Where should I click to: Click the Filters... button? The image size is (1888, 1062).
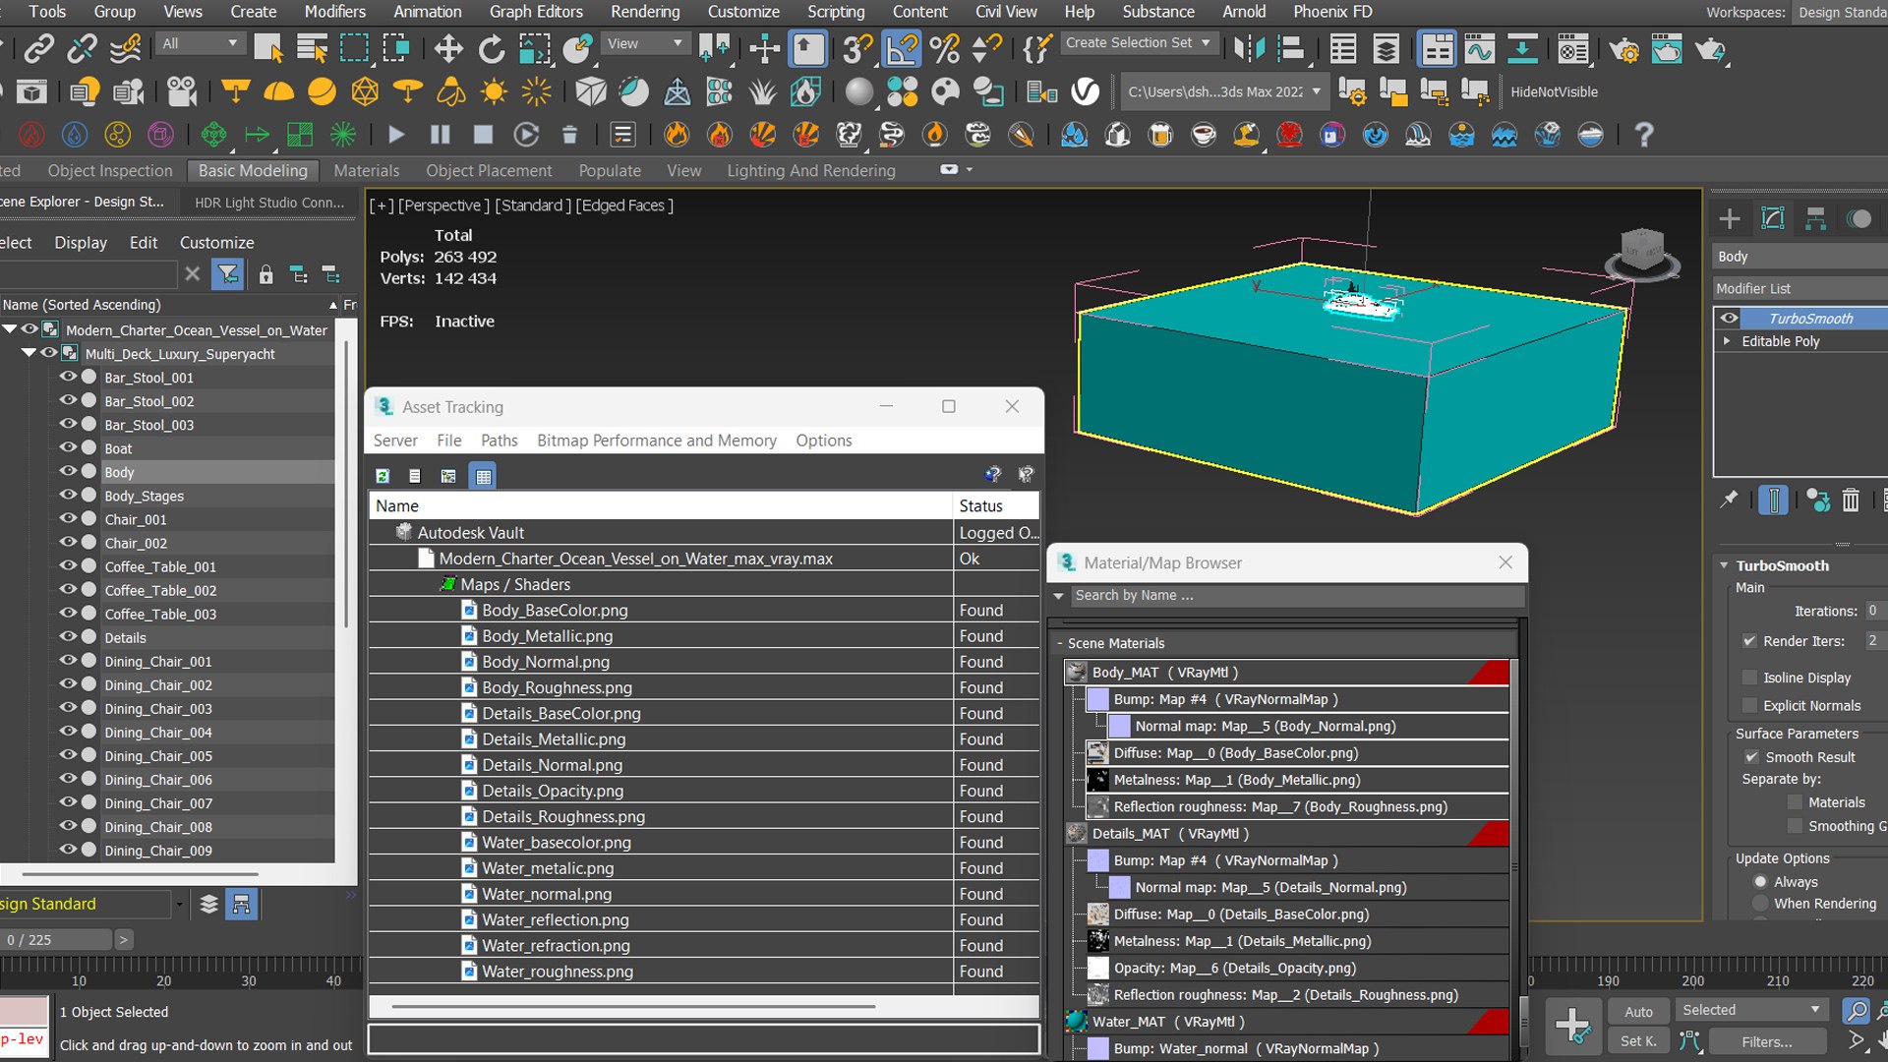pos(1766,1041)
